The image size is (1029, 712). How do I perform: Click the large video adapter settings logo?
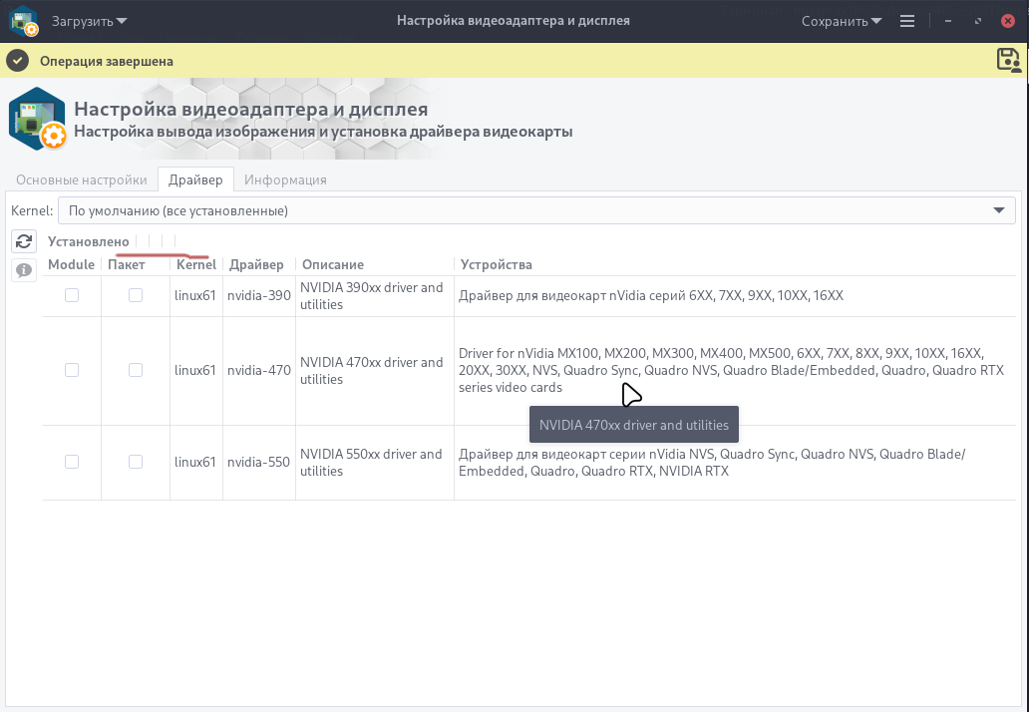coord(37,119)
